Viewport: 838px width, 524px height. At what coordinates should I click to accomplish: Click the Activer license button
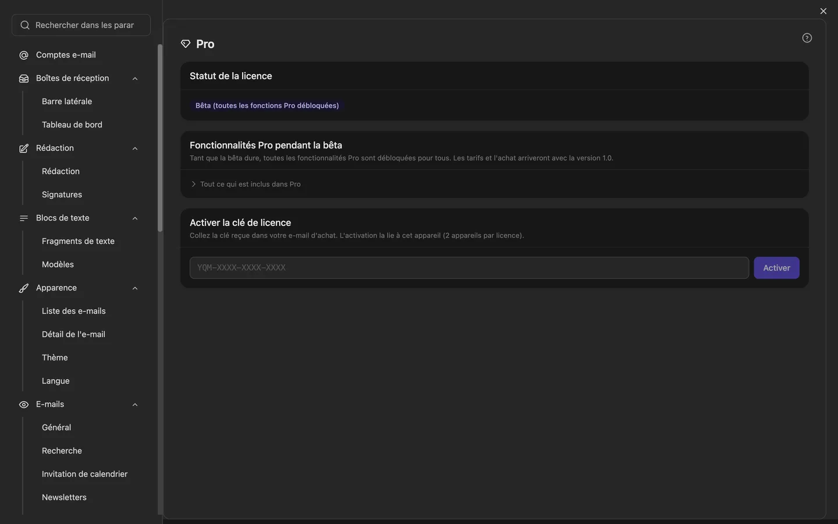pos(776,268)
